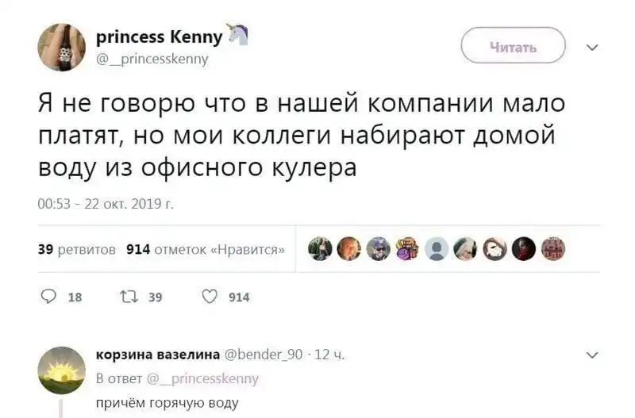Click the @_princesskenny handle under the name
The image size is (635, 418).
152,59
